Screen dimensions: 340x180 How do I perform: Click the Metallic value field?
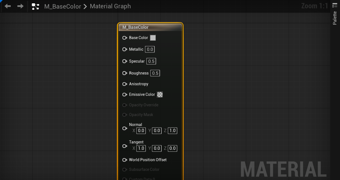(x=150, y=49)
